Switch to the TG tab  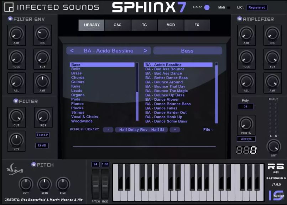144,25
